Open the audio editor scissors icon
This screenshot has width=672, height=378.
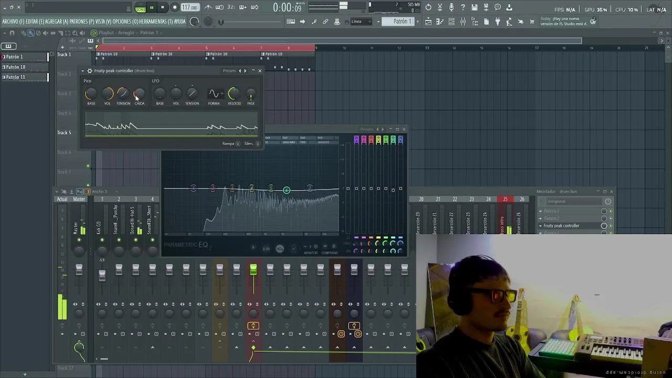point(440,7)
